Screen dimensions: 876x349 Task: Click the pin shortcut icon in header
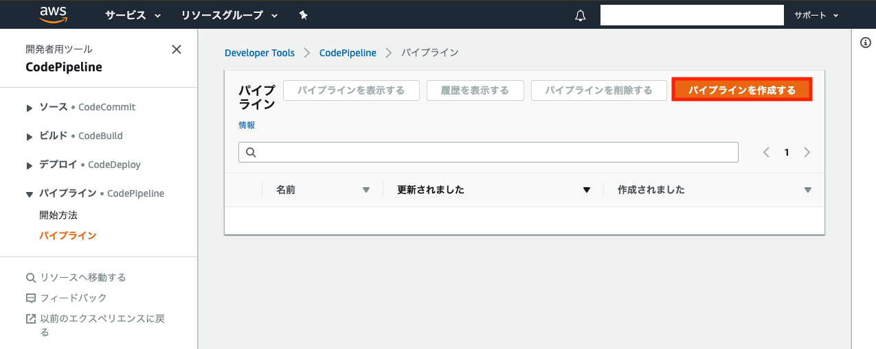(304, 15)
